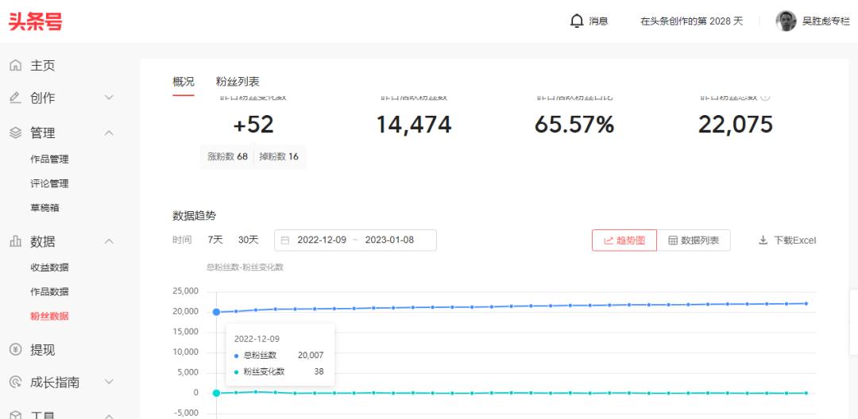Click the 数据 bar chart icon

point(16,241)
